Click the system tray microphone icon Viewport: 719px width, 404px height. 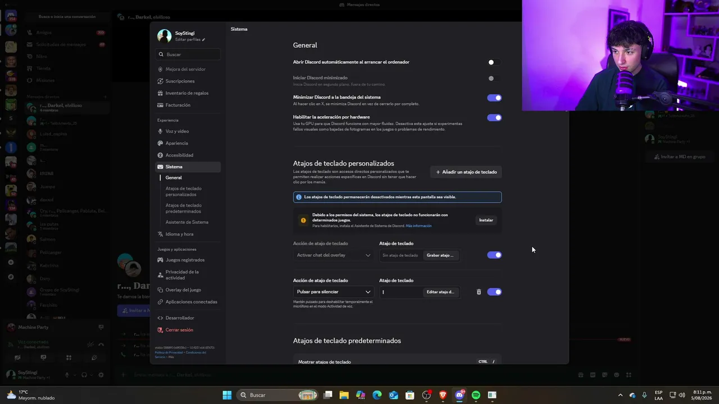644,395
